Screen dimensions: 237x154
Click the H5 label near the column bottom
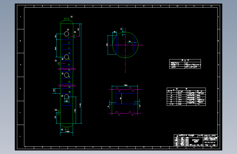coord(62,130)
